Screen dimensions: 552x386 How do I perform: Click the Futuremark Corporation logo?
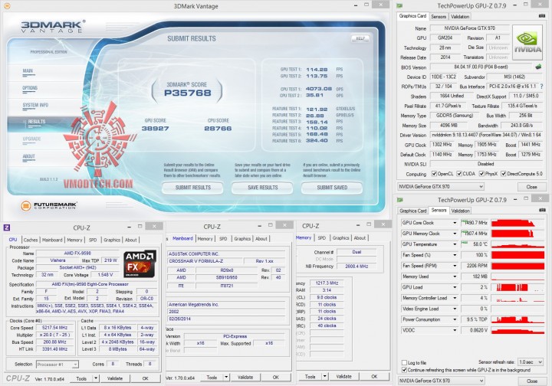click(x=48, y=206)
